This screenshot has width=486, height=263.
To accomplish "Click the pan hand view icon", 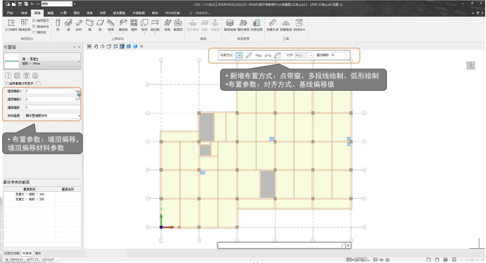I will click(x=96, y=46).
